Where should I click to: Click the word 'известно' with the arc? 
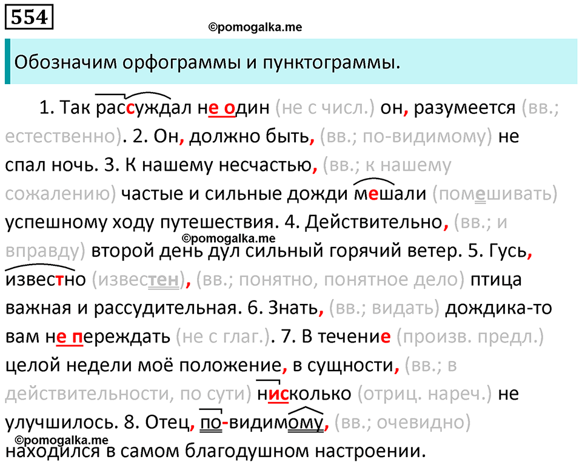tap(45, 279)
